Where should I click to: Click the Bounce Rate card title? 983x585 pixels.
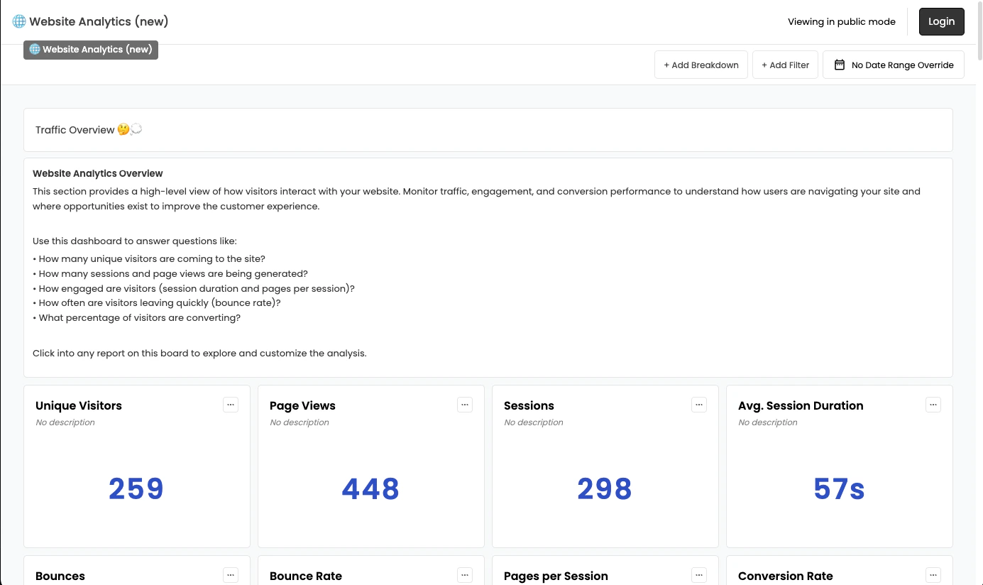pyautogui.click(x=306, y=576)
